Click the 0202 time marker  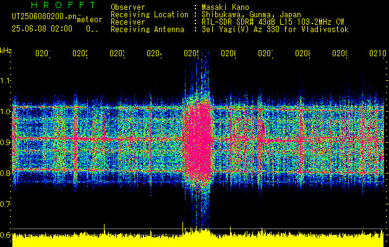(80, 53)
